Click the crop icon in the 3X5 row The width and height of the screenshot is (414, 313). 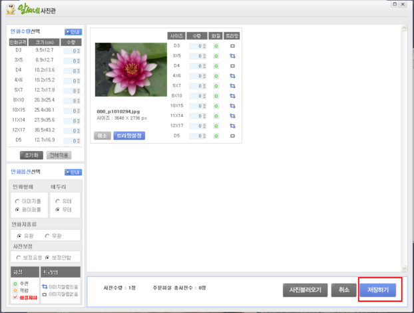pos(233,56)
